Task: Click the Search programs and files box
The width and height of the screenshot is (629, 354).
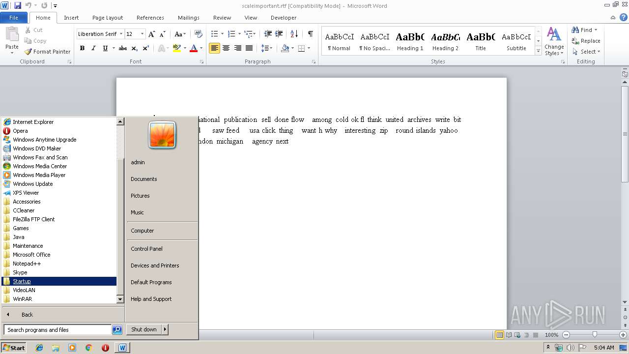Action: pyautogui.click(x=57, y=330)
